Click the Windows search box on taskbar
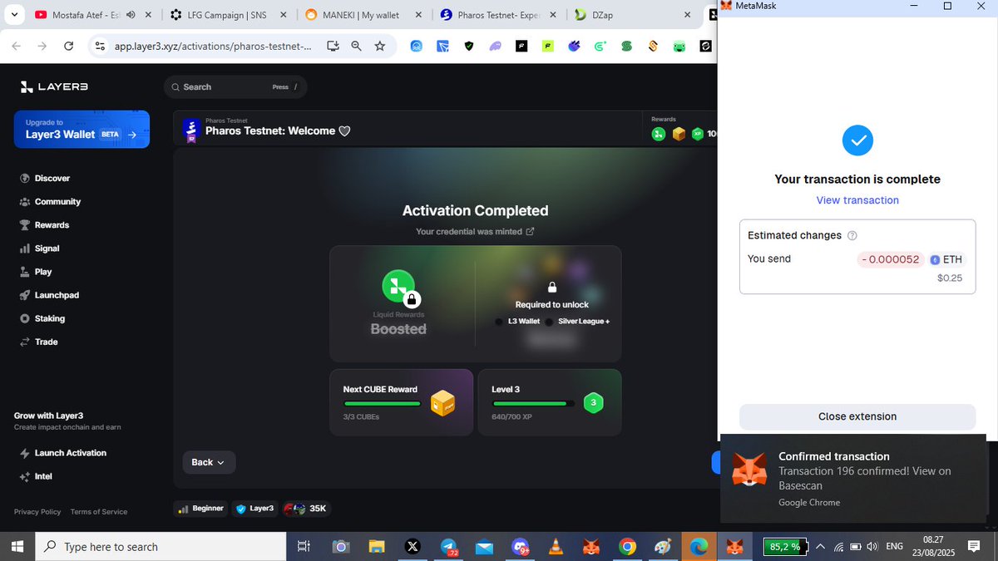The height and width of the screenshot is (561, 998). tap(160, 546)
